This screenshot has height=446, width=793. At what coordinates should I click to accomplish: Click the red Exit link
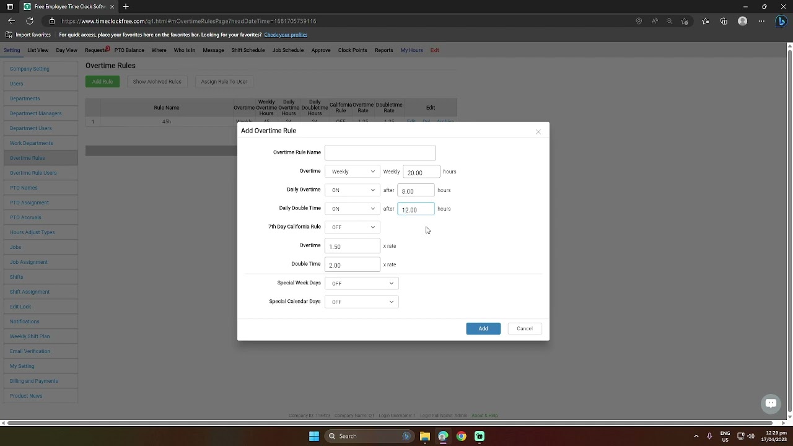point(435,50)
